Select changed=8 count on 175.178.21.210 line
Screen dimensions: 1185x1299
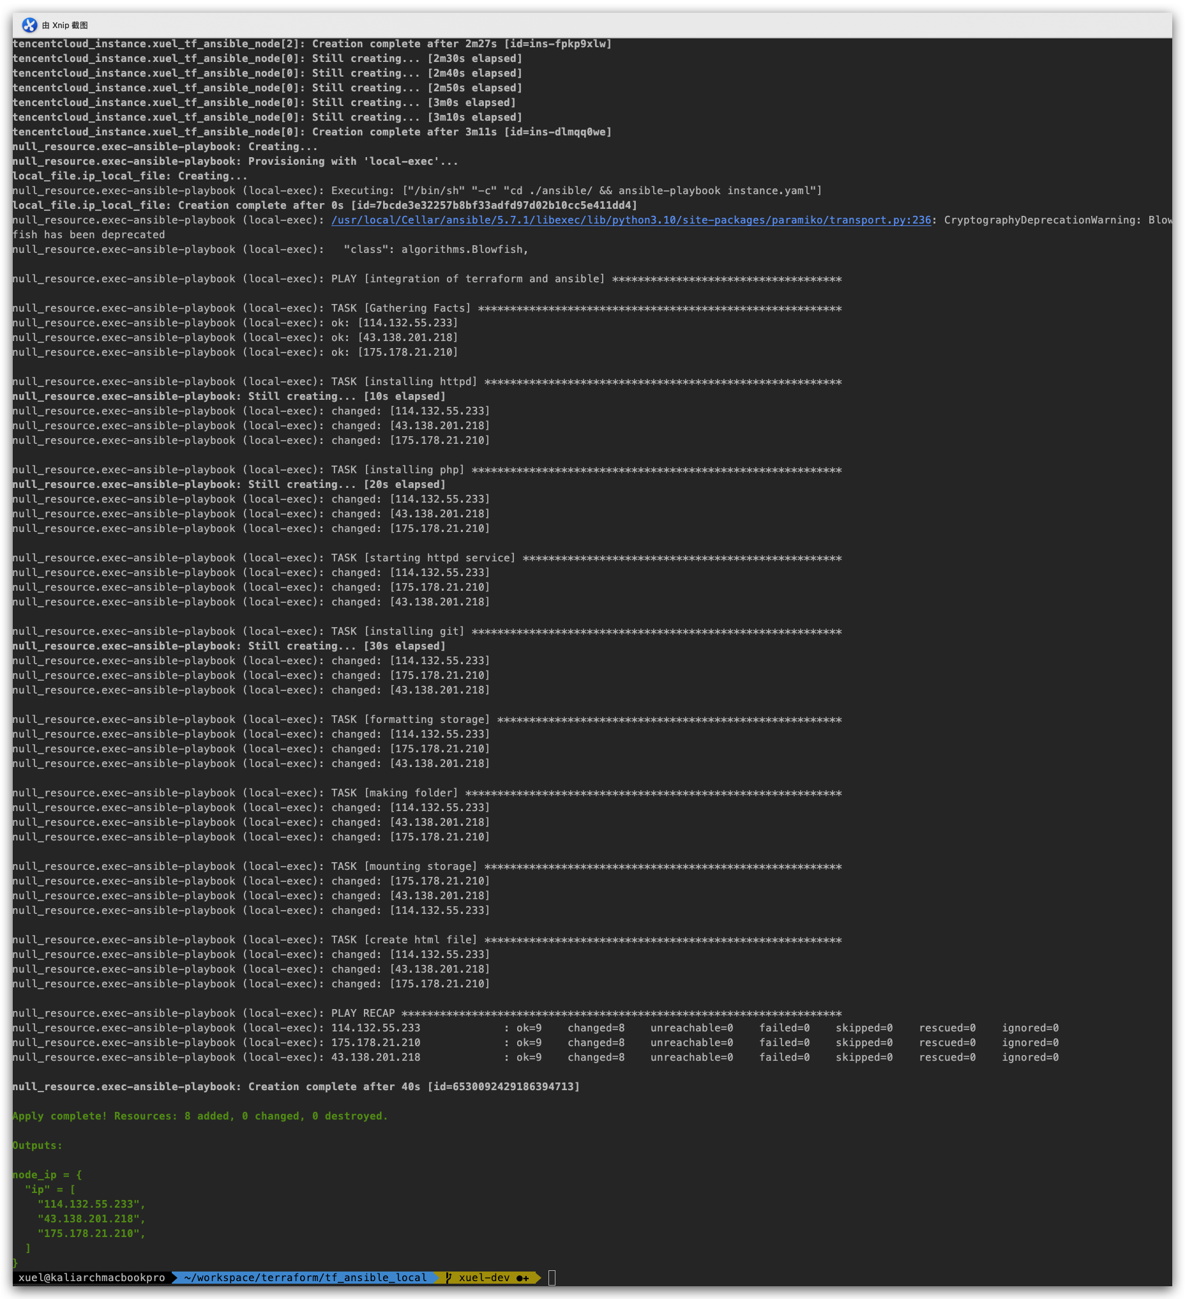click(x=595, y=1042)
